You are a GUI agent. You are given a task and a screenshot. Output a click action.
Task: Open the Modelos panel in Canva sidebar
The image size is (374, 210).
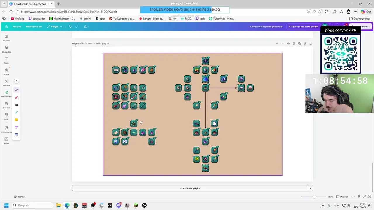6,38
